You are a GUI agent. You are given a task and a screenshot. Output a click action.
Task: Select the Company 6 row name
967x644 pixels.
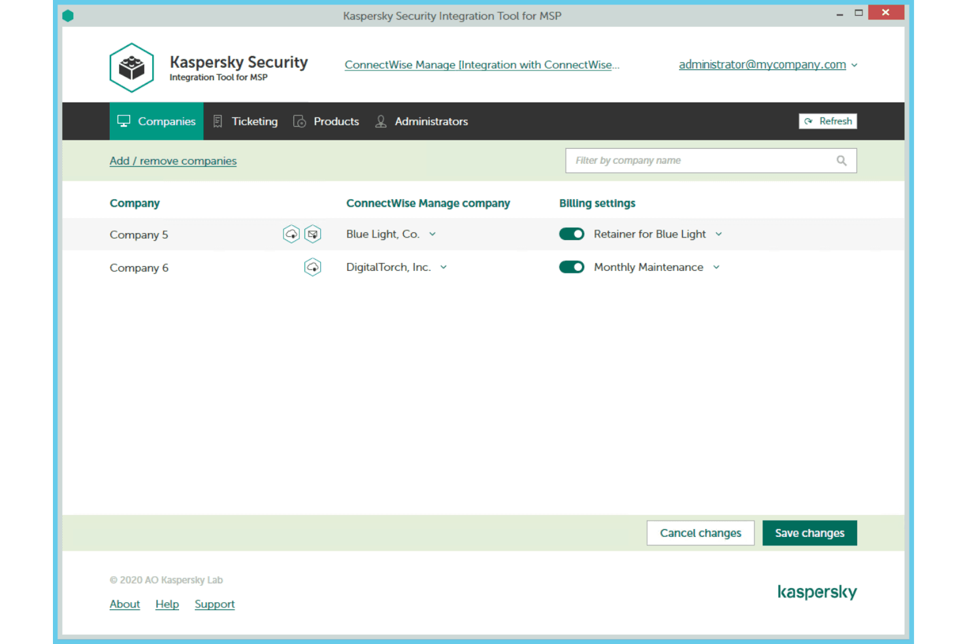click(139, 268)
